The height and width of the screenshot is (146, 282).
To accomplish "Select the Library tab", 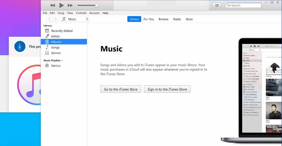I will (134, 19).
